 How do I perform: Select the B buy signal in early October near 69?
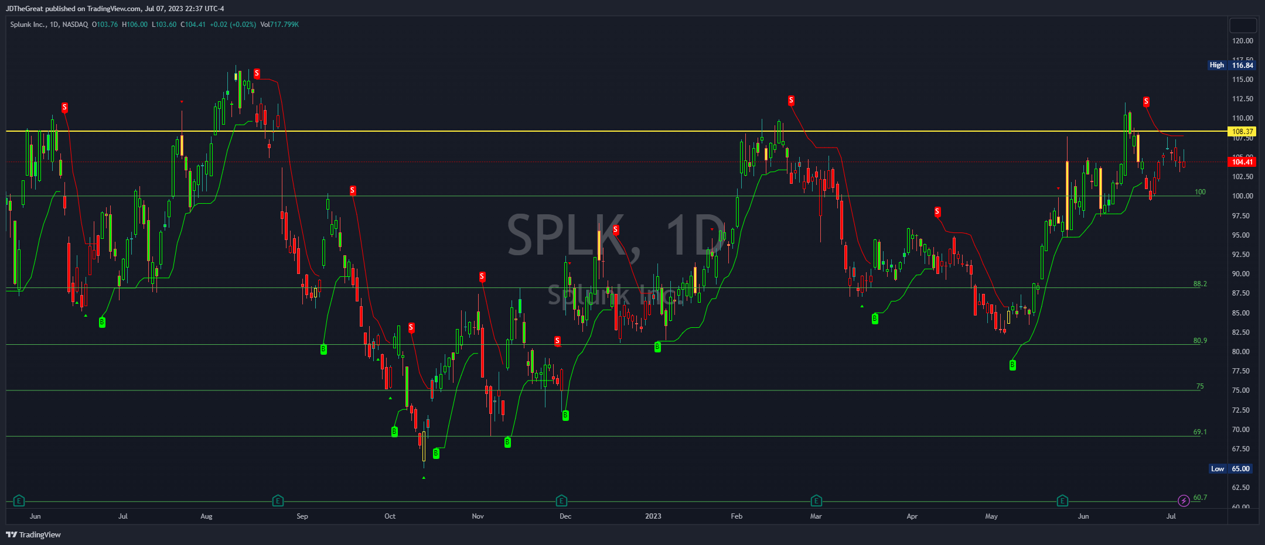(x=394, y=431)
